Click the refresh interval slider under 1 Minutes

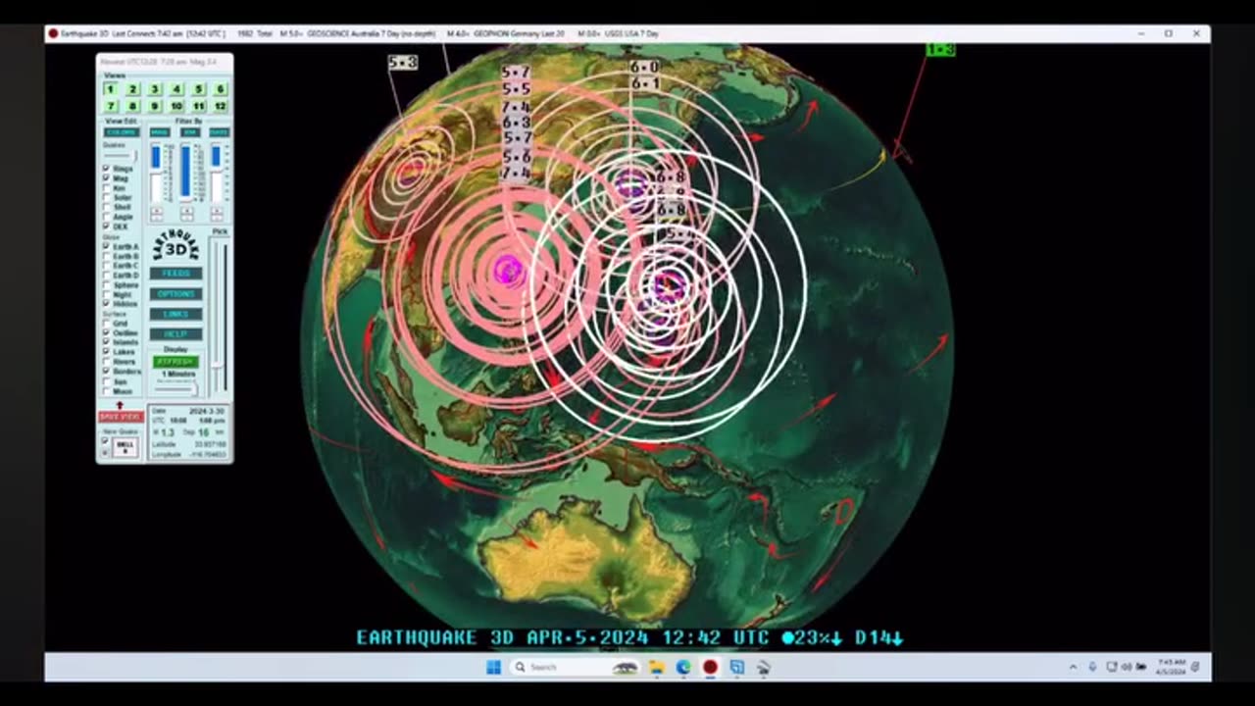(x=176, y=389)
